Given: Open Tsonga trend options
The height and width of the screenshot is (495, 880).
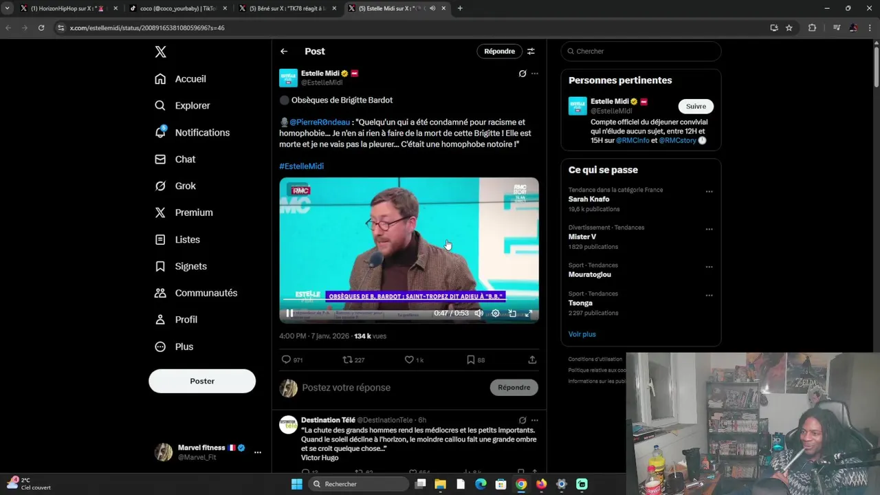Looking at the screenshot, I should (x=709, y=296).
